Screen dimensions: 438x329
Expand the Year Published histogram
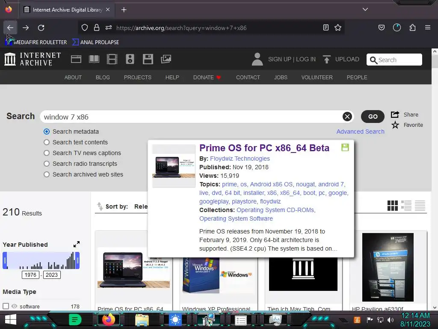point(77,244)
